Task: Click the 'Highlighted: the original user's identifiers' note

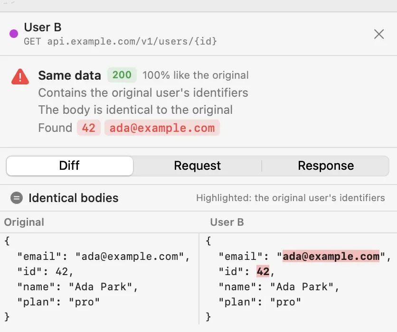Action: tap(291, 198)
